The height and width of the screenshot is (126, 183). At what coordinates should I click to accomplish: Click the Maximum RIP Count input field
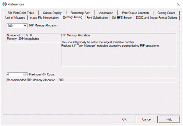click(x=14, y=74)
